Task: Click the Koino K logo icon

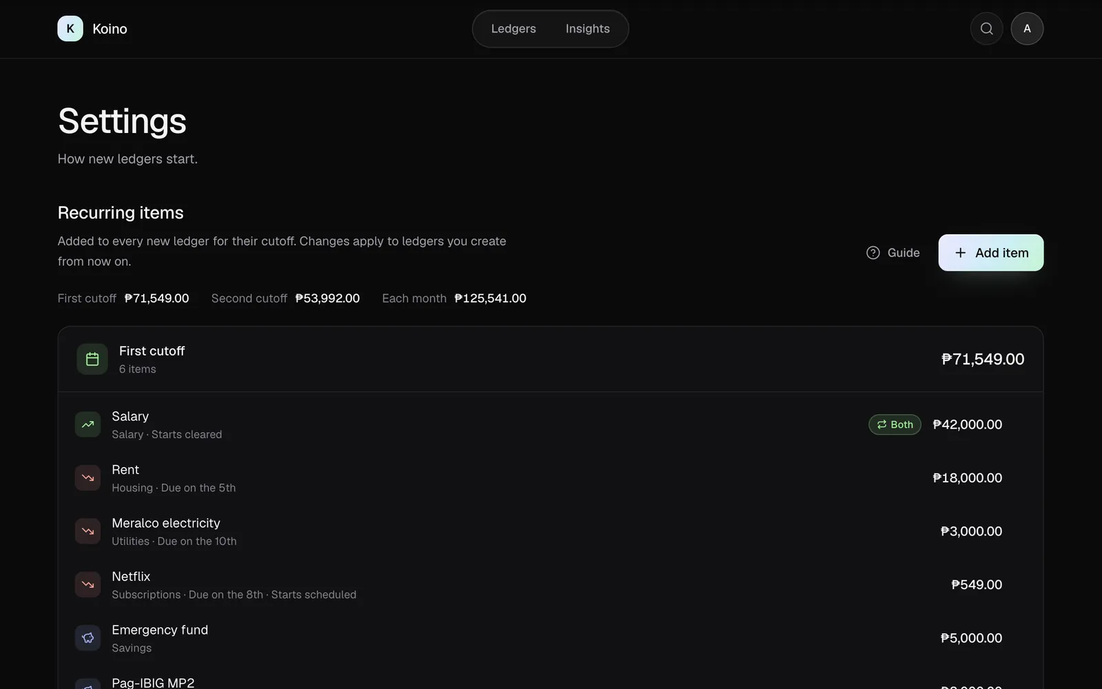Action: click(x=70, y=29)
